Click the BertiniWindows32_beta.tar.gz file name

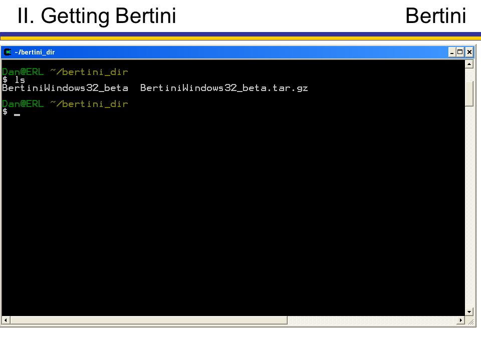click(224, 88)
